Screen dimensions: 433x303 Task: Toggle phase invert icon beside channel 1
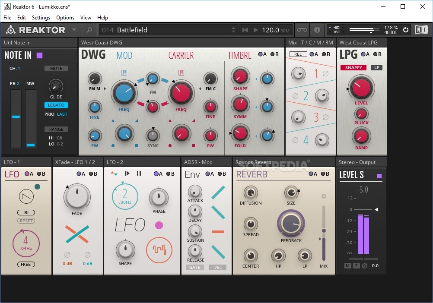pyautogui.click(x=326, y=74)
